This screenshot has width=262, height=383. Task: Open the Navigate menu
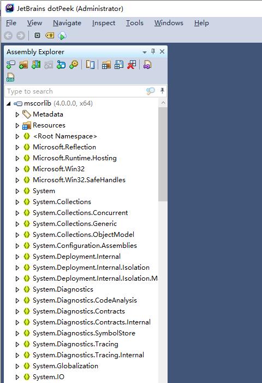(x=67, y=23)
